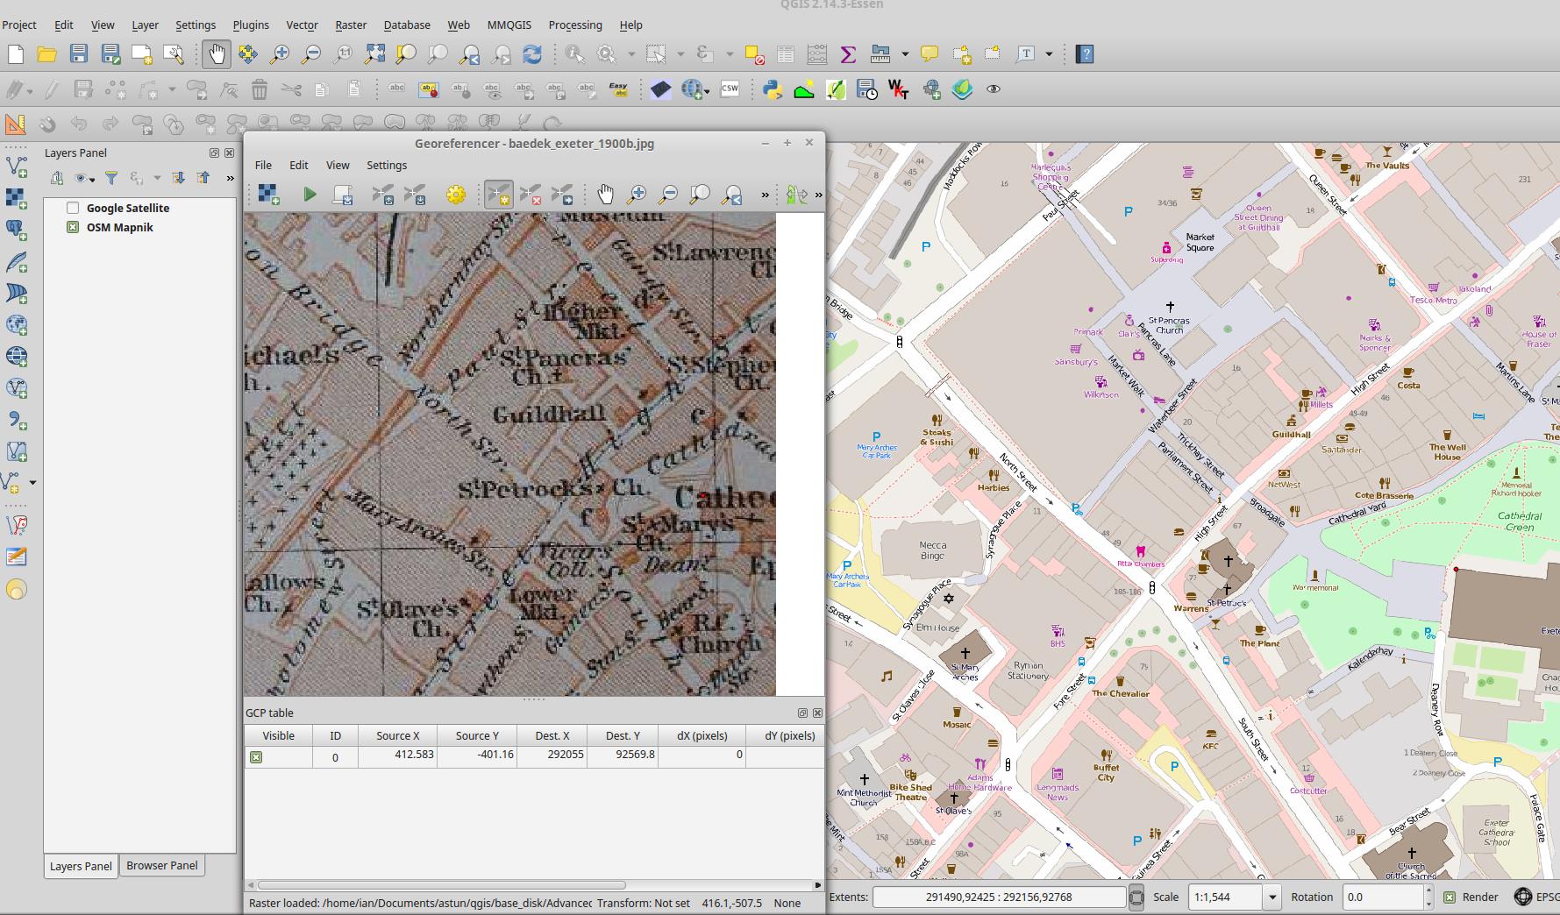Image resolution: width=1560 pixels, height=915 pixels.
Task: Click Open Raster icon in Georeferencer
Action: (x=268, y=195)
